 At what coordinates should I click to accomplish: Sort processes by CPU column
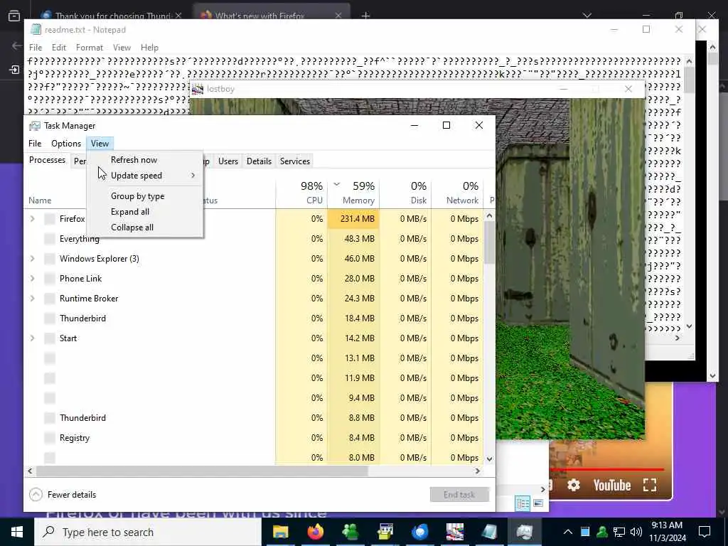301,193
